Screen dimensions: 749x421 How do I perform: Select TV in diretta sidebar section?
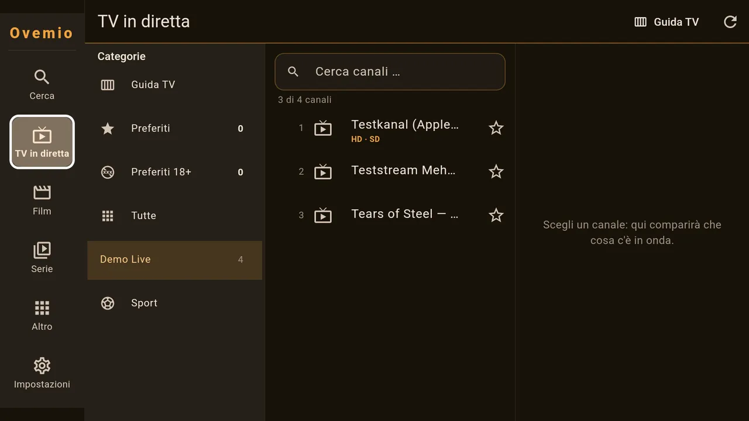42,142
